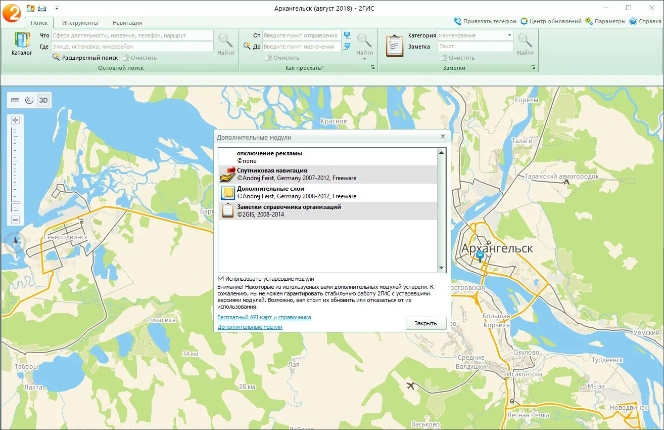Click the Заметки clipboard icon in ribbon

click(x=395, y=46)
